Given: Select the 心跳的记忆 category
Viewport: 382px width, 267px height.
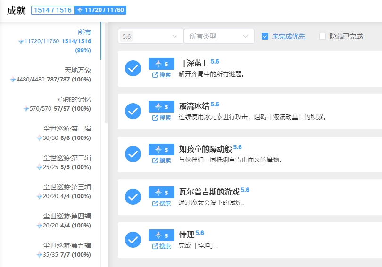Looking at the screenshot, I should [x=50, y=104].
